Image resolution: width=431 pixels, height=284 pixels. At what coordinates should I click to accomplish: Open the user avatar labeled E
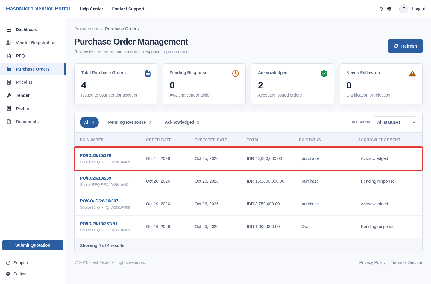[404, 9]
